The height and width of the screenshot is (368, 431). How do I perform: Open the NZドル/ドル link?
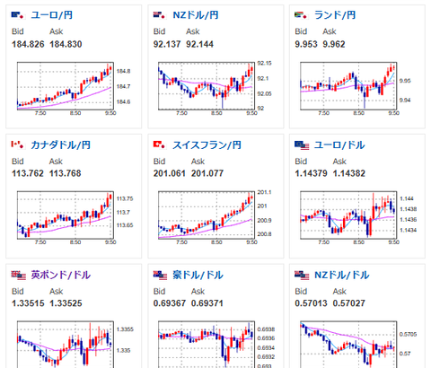click(341, 275)
